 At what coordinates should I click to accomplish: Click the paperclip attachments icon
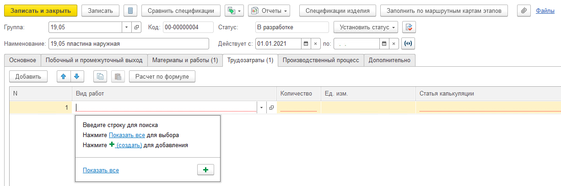click(523, 11)
